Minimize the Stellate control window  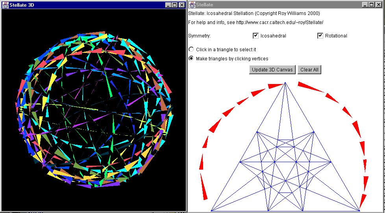[365, 5]
